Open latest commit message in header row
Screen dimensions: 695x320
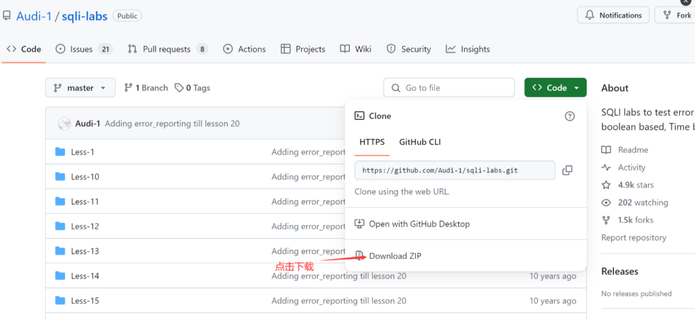pyautogui.click(x=172, y=124)
